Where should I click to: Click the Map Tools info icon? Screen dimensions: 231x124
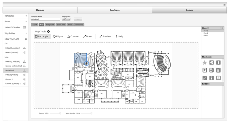click(x=49, y=31)
